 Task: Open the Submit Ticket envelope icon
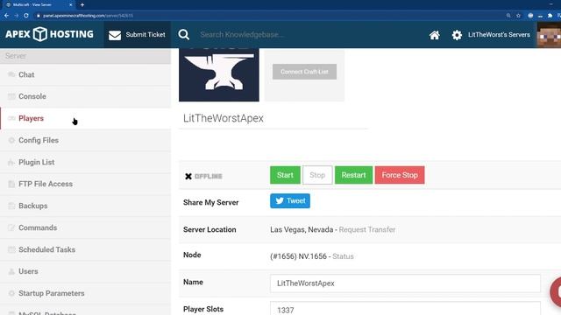pos(115,35)
